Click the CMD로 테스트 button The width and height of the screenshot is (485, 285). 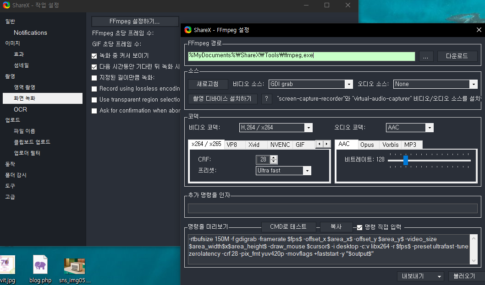coord(288,227)
